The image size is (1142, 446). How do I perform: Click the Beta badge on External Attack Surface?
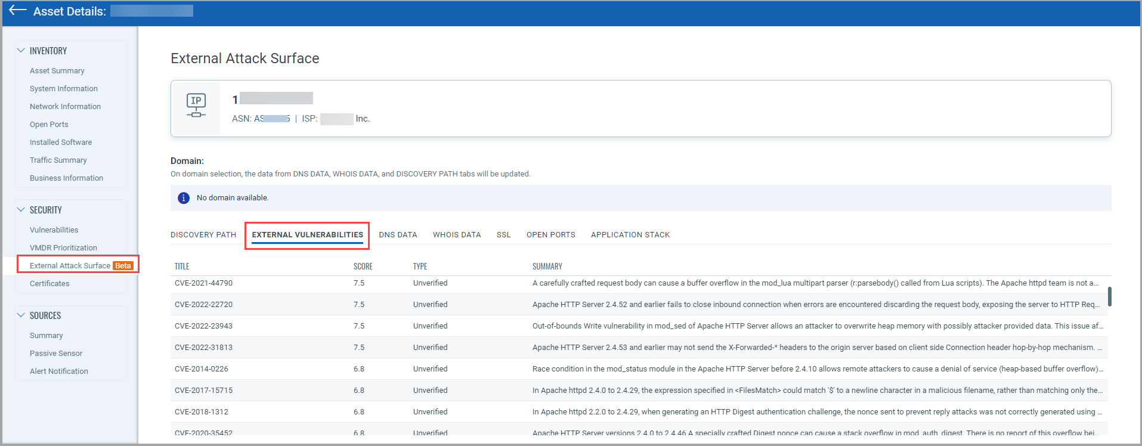click(x=123, y=266)
